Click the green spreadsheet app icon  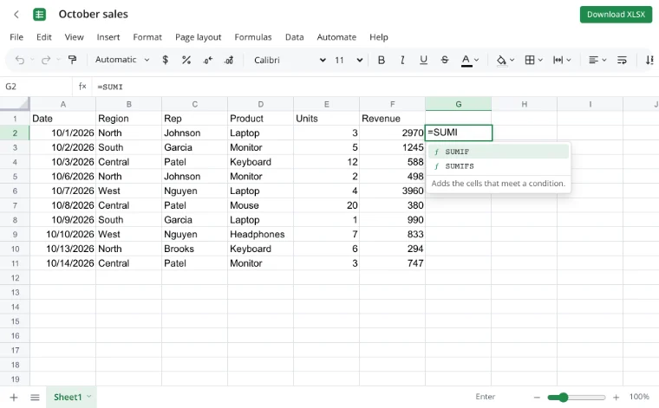tap(40, 14)
